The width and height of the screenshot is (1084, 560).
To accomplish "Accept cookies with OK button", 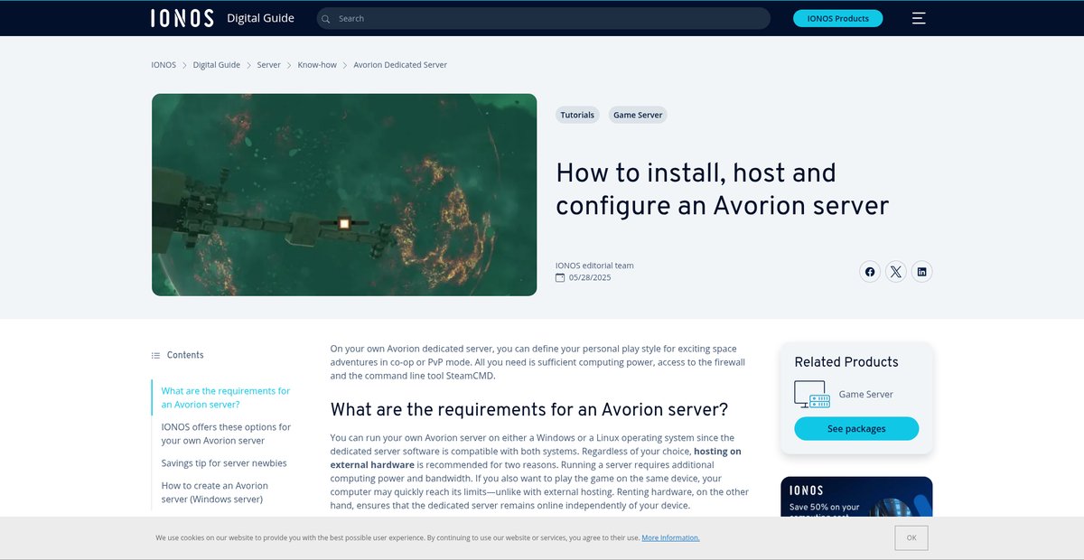I will pos(911,537).
